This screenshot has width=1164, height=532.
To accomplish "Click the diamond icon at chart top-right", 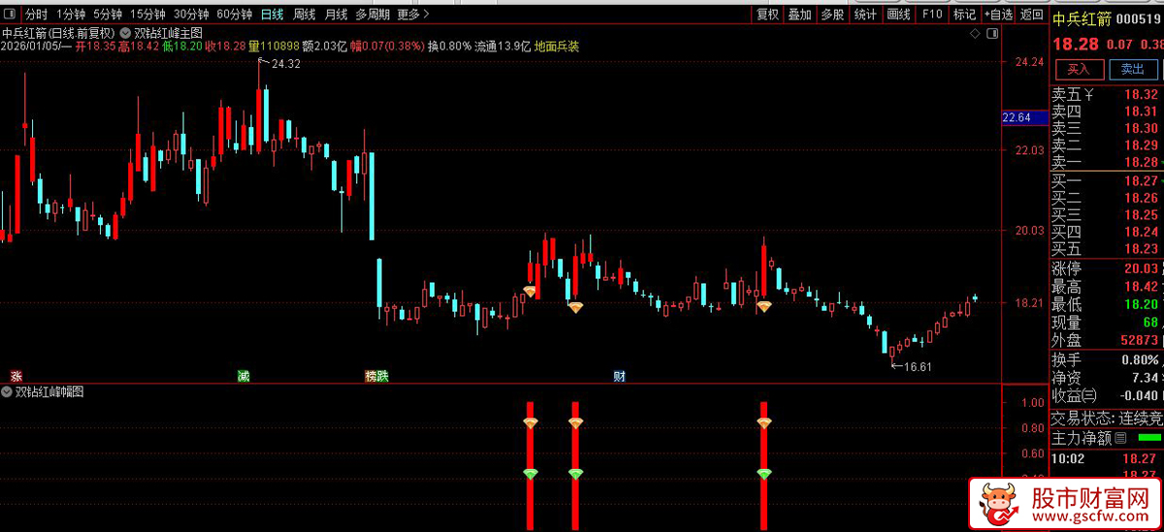I will pos(975,33).
